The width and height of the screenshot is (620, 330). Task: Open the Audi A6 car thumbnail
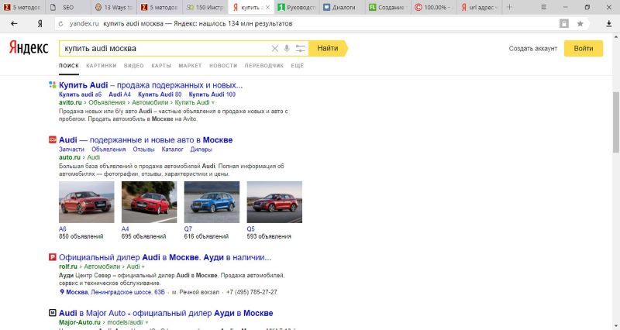click(87, 202)
